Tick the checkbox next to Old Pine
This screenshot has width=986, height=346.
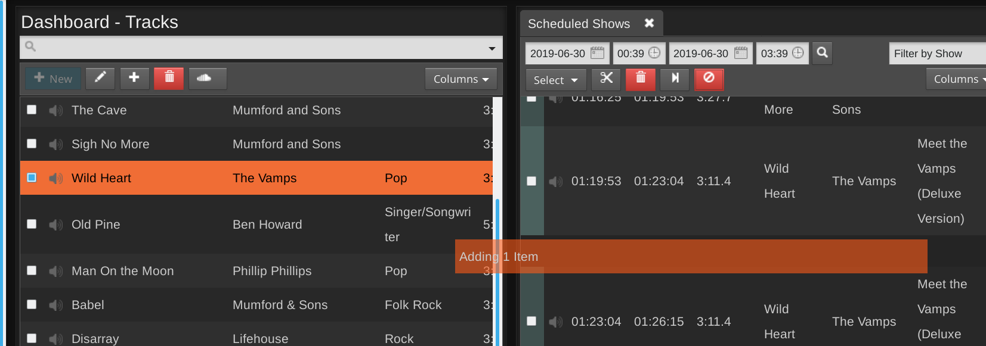(x=32, y=224)
